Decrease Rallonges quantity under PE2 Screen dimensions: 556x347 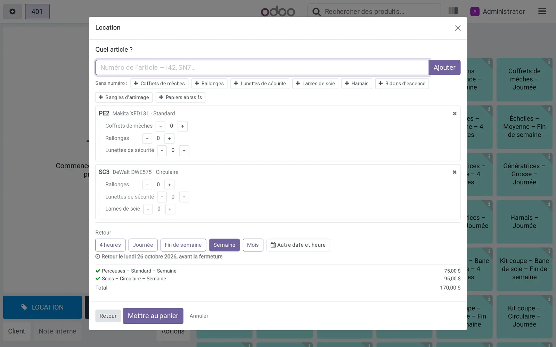click(x=147, y=138)
